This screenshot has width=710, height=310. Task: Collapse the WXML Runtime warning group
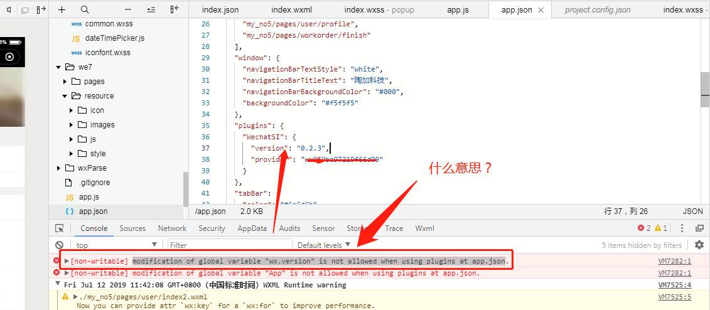[x=58, y=285]
